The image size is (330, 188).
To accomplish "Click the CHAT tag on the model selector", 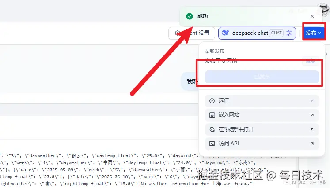I will click(x=277, y=33).
